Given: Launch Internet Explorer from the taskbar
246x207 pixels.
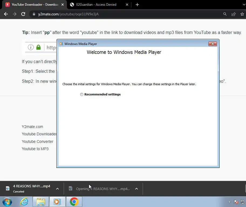Looking at the screenshot, I should click(24, 202).
